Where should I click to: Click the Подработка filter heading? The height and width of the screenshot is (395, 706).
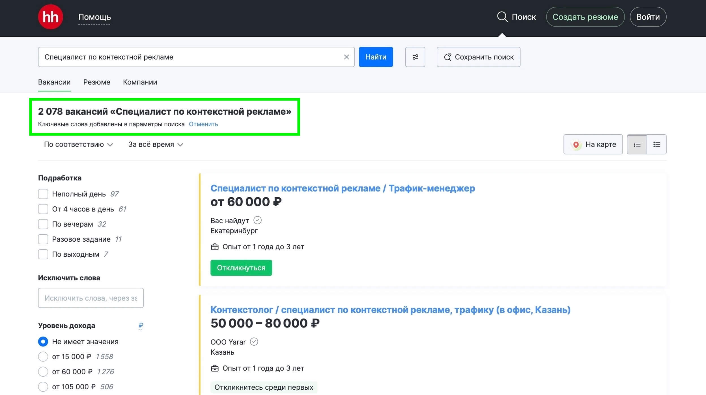pos(60,178)
